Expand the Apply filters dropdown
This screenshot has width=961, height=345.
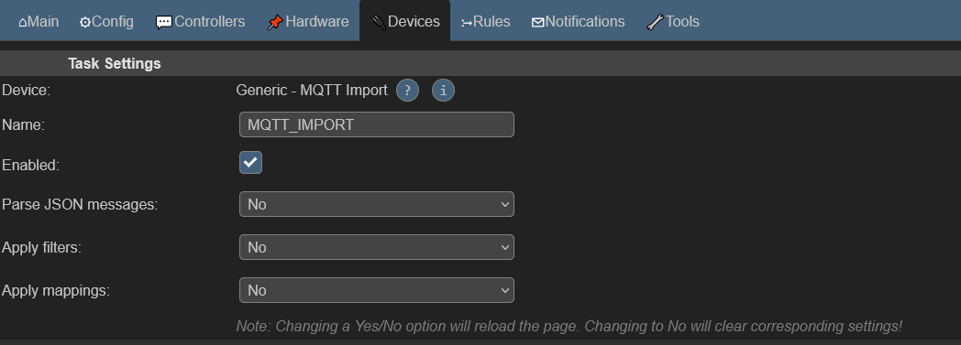(x=376, y=247)
